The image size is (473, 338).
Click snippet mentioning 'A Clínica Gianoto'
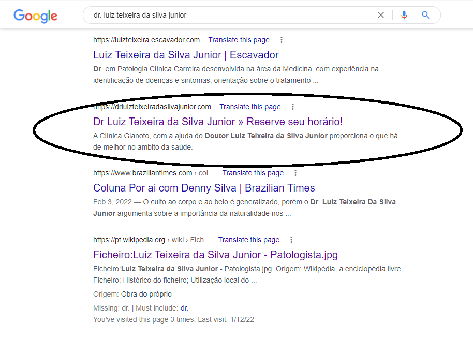click(x=245, y=141)
